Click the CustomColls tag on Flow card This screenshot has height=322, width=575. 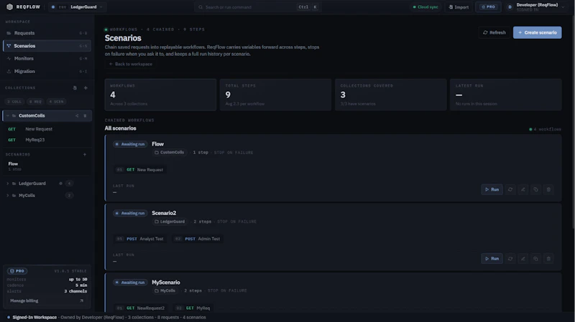pyautogui.click(x=170, y=152)
